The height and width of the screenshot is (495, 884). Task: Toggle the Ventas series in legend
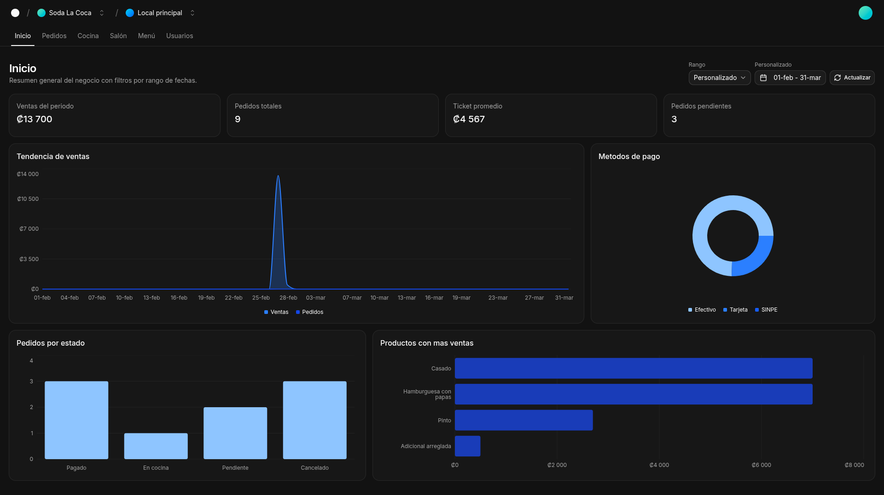coord(276,312)
